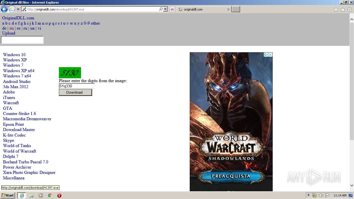Open the Counter-Strike 1.6 link
Image resolution: width=354 pixels, height=199 pixels.
pyautogui.click(x=19, y=114)
